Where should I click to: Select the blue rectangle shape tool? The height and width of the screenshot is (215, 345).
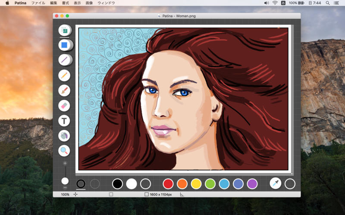point(64,45)
